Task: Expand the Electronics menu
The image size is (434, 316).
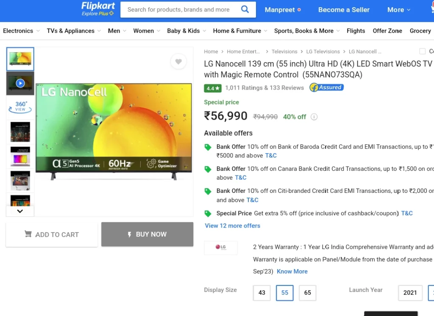Action: click(x=21, y=31)
